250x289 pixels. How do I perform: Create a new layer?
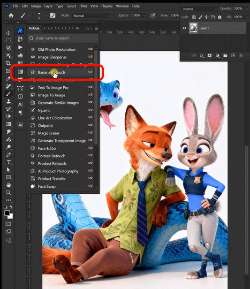(233, 56)
